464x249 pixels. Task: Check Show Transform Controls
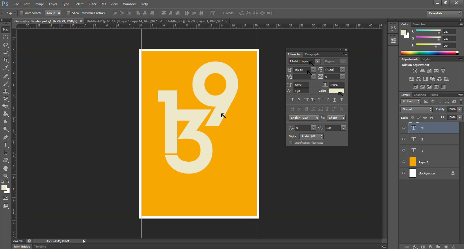point(69,13)
